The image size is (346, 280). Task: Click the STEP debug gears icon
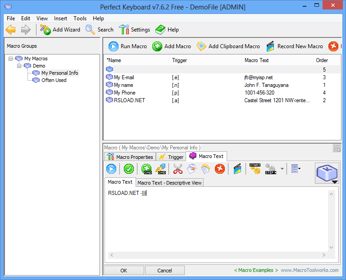click(271, 169)
